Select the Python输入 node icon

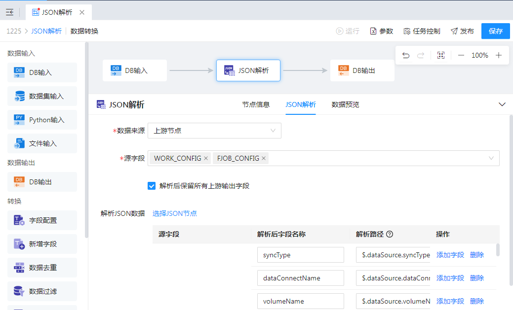tap(19, 120)
